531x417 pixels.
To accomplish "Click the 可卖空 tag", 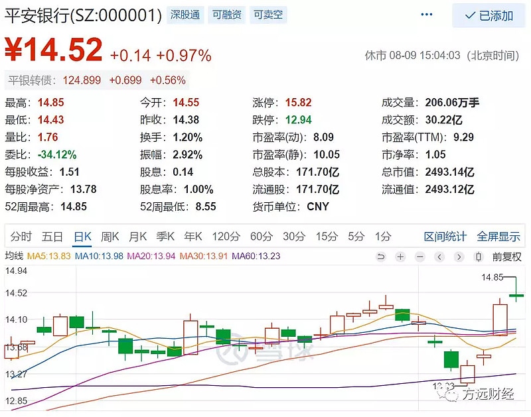I will click(x=268, y=15).
